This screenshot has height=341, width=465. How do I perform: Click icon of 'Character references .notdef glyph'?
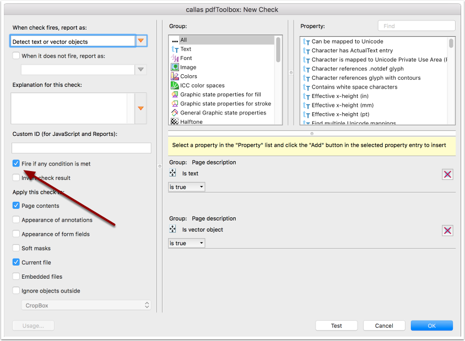click(306, 69)
